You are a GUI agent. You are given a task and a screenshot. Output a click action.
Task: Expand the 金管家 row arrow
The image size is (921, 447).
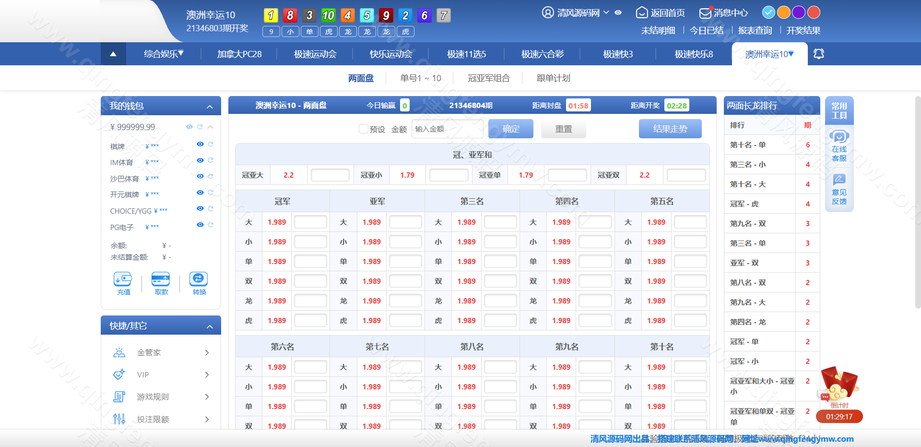pos(207,352)
